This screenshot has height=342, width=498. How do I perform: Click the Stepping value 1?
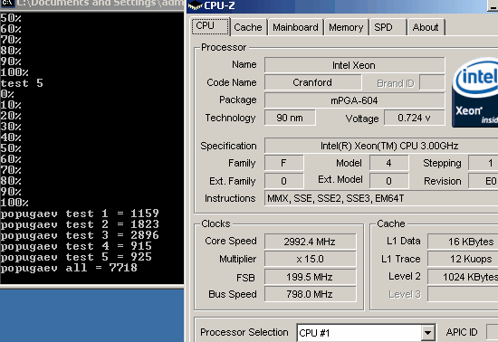pos(484,163)
